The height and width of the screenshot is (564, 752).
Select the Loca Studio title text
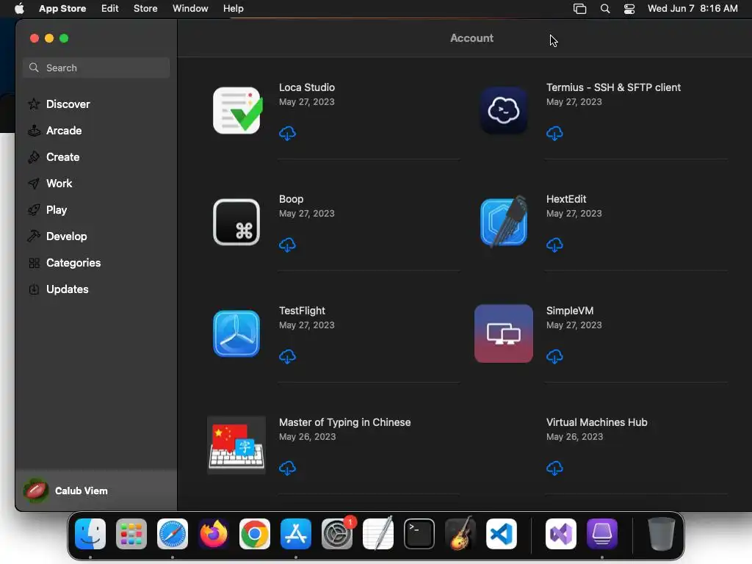(x=307, y=87)
